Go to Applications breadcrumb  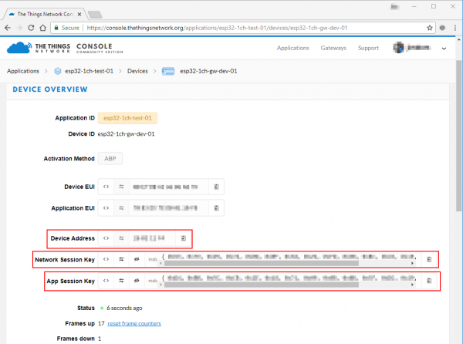23,71
